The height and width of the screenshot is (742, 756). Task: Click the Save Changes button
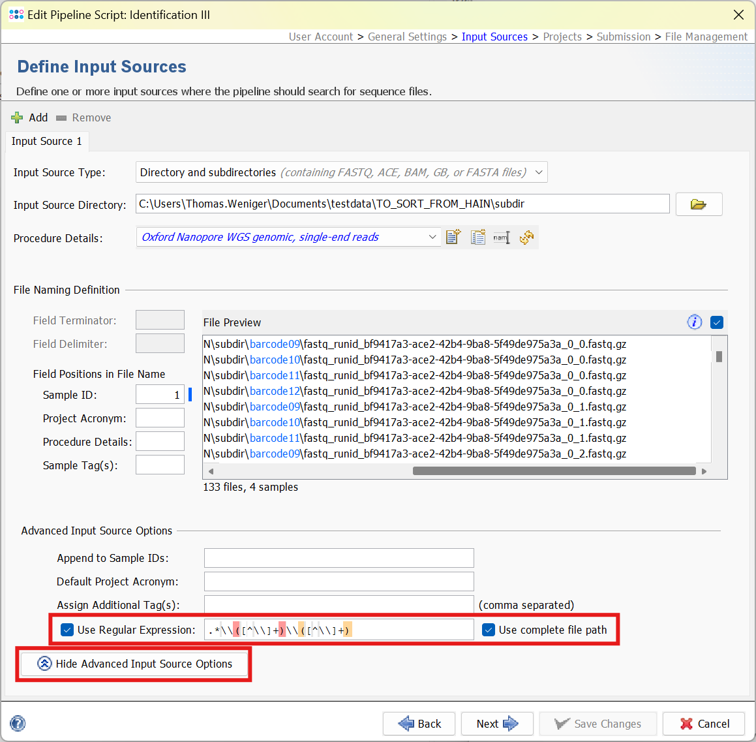pos(598,723)
